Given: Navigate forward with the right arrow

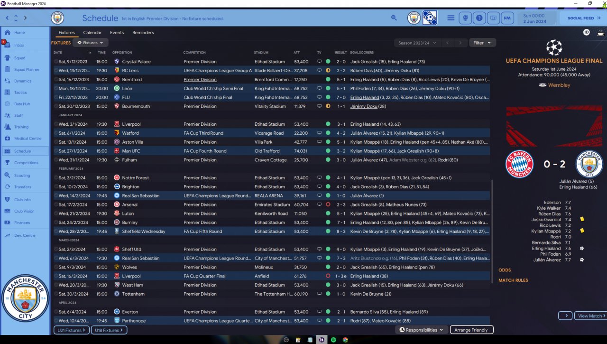Looking at the screenshot, I should [25, 18].
